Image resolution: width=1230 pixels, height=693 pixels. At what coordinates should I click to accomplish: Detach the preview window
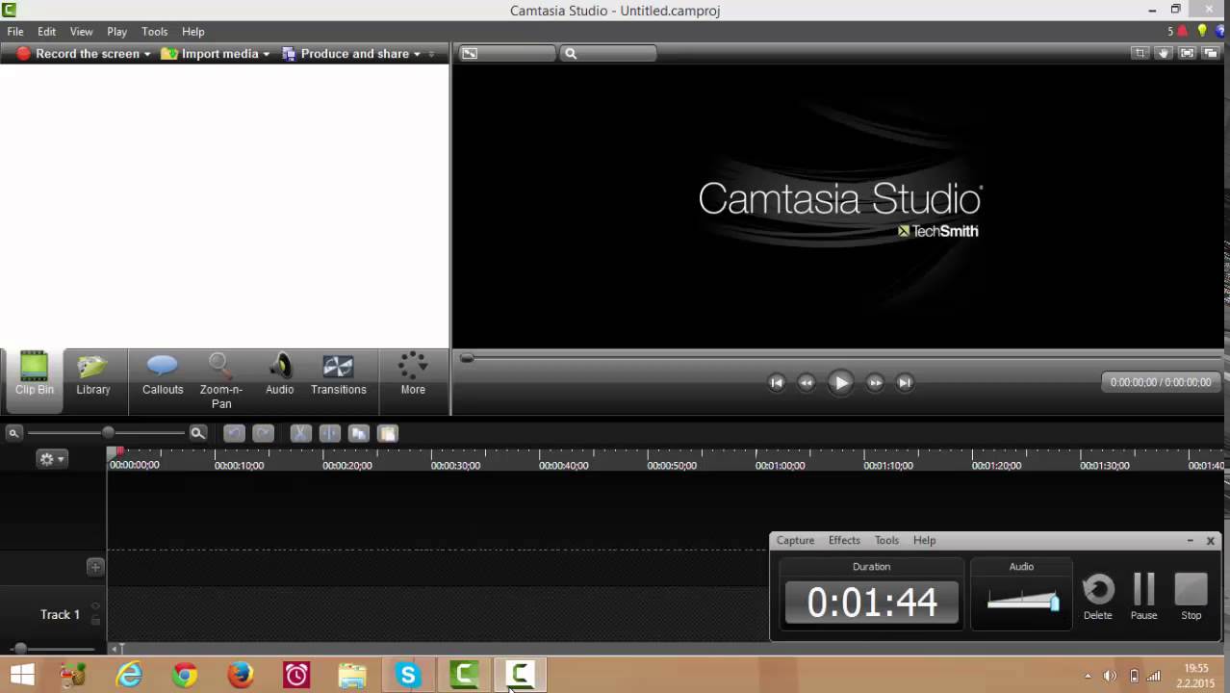coord(1210,54)
